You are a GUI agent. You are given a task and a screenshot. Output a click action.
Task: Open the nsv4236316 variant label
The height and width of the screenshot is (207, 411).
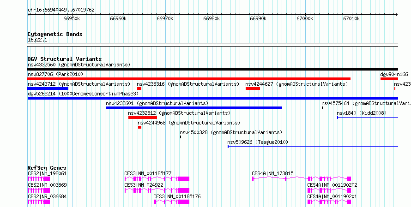[188, 84]
